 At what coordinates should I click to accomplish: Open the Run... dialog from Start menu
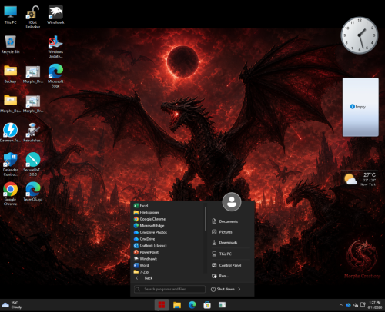point(230,276)
